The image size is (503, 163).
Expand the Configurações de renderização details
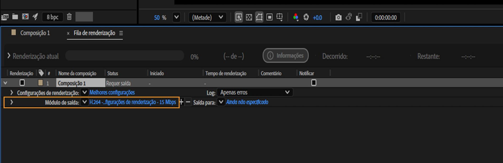pos(12,93)
